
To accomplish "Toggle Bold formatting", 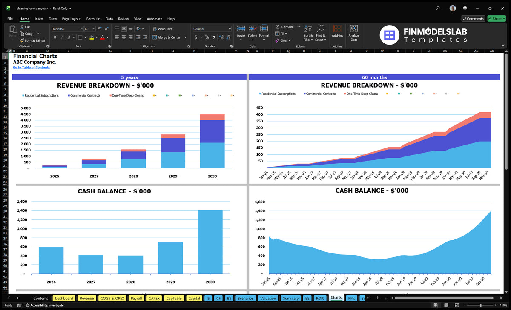I will point(55,37).
